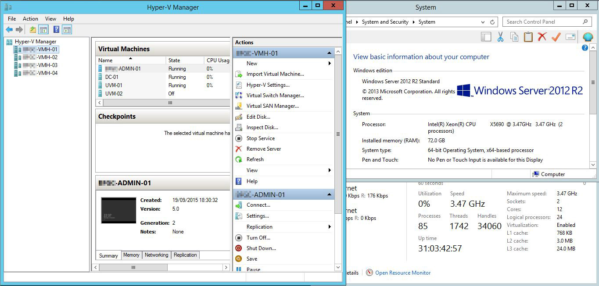Screen dimensions: 599x286
Task: Click Refresh in the Actions pane
Action: point(255,159)
